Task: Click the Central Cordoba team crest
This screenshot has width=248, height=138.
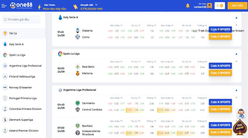Action: (x=77, y=110)
